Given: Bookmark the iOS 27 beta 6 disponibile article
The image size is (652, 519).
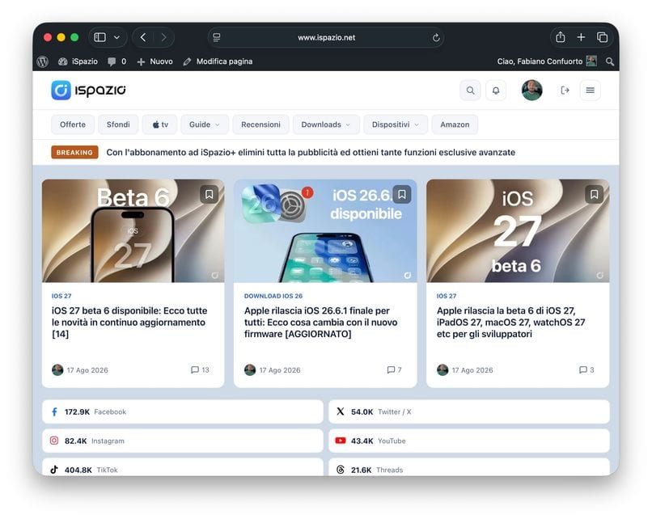Looking at the screenshot, I should point(210,195).
